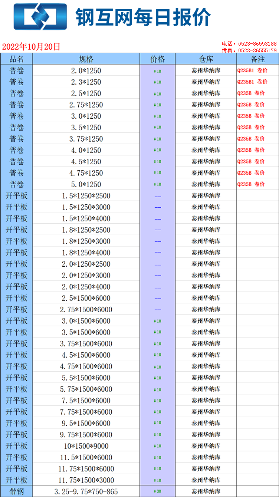Select spec cell 11.5*1500*6000
The image size is (279, 497).
pos(86,457)
